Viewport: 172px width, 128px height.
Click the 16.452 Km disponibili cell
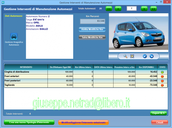[x=146, y=72]
